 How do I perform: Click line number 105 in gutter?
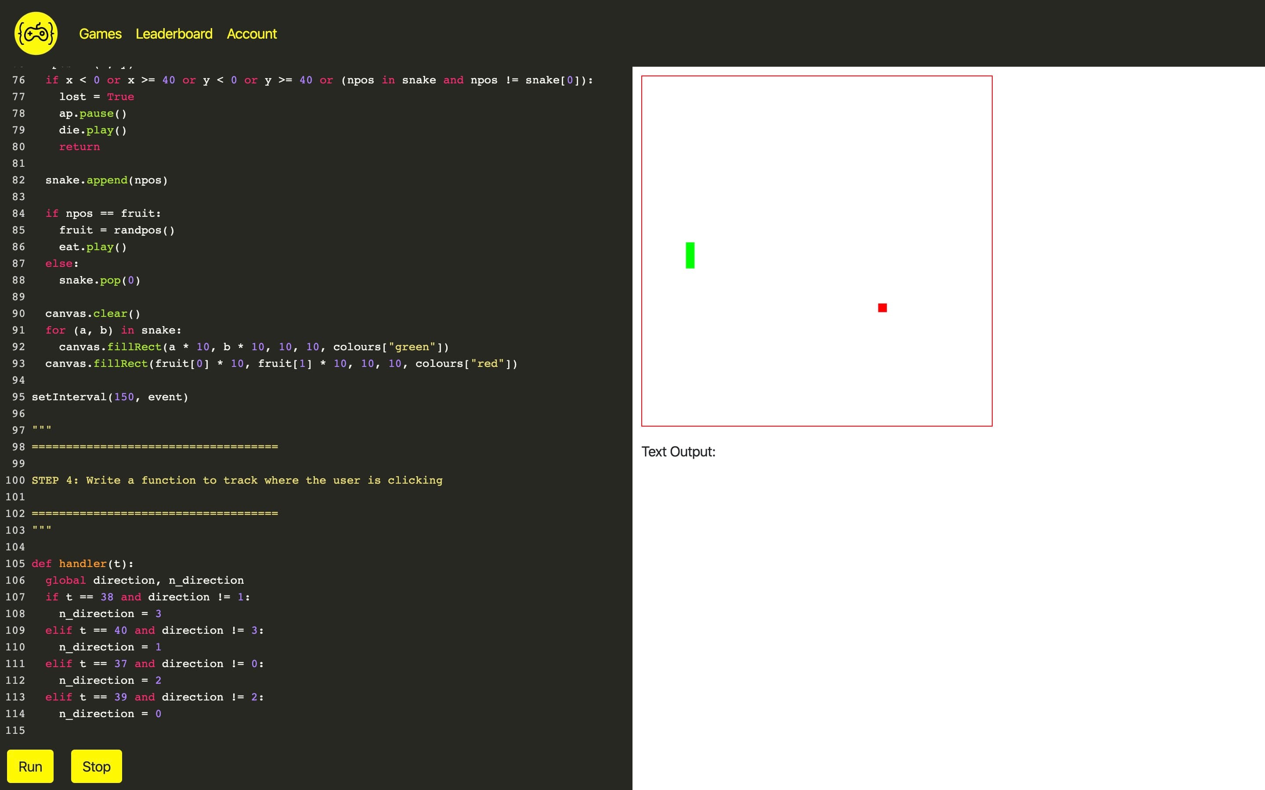point(15,564)
